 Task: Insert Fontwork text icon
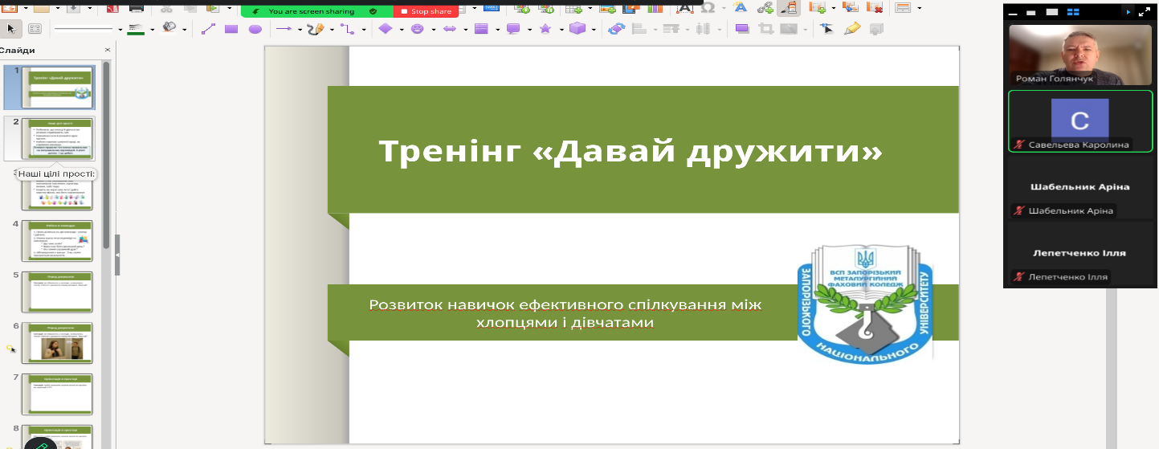pyautogui.click(x=740, y=8)
